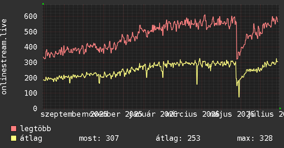The image size is (284, 148).
Task: Click the 0 y-axis label
Action: 35,108
